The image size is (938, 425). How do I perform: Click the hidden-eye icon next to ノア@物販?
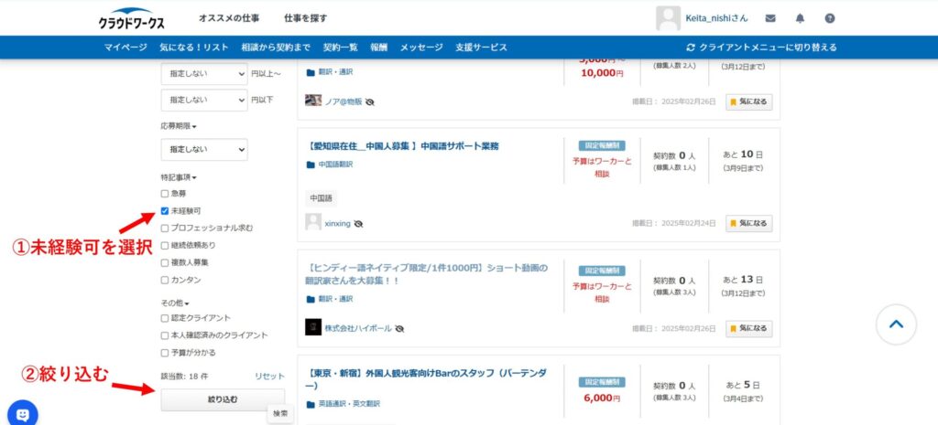click(370, 102)
